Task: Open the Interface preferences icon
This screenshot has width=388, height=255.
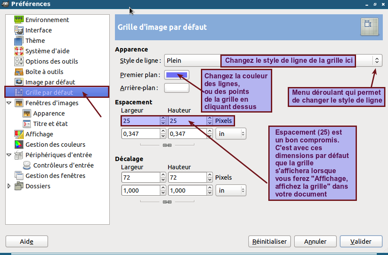Action: click(19, 30)
